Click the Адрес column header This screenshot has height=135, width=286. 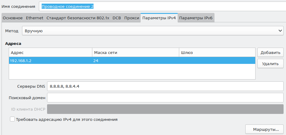point(50,53)
